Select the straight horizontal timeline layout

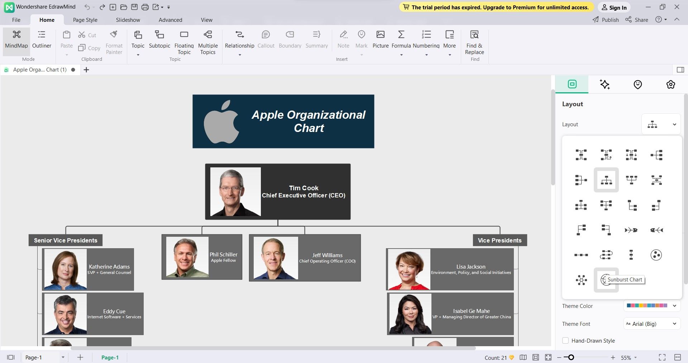[x=581, y=255]
